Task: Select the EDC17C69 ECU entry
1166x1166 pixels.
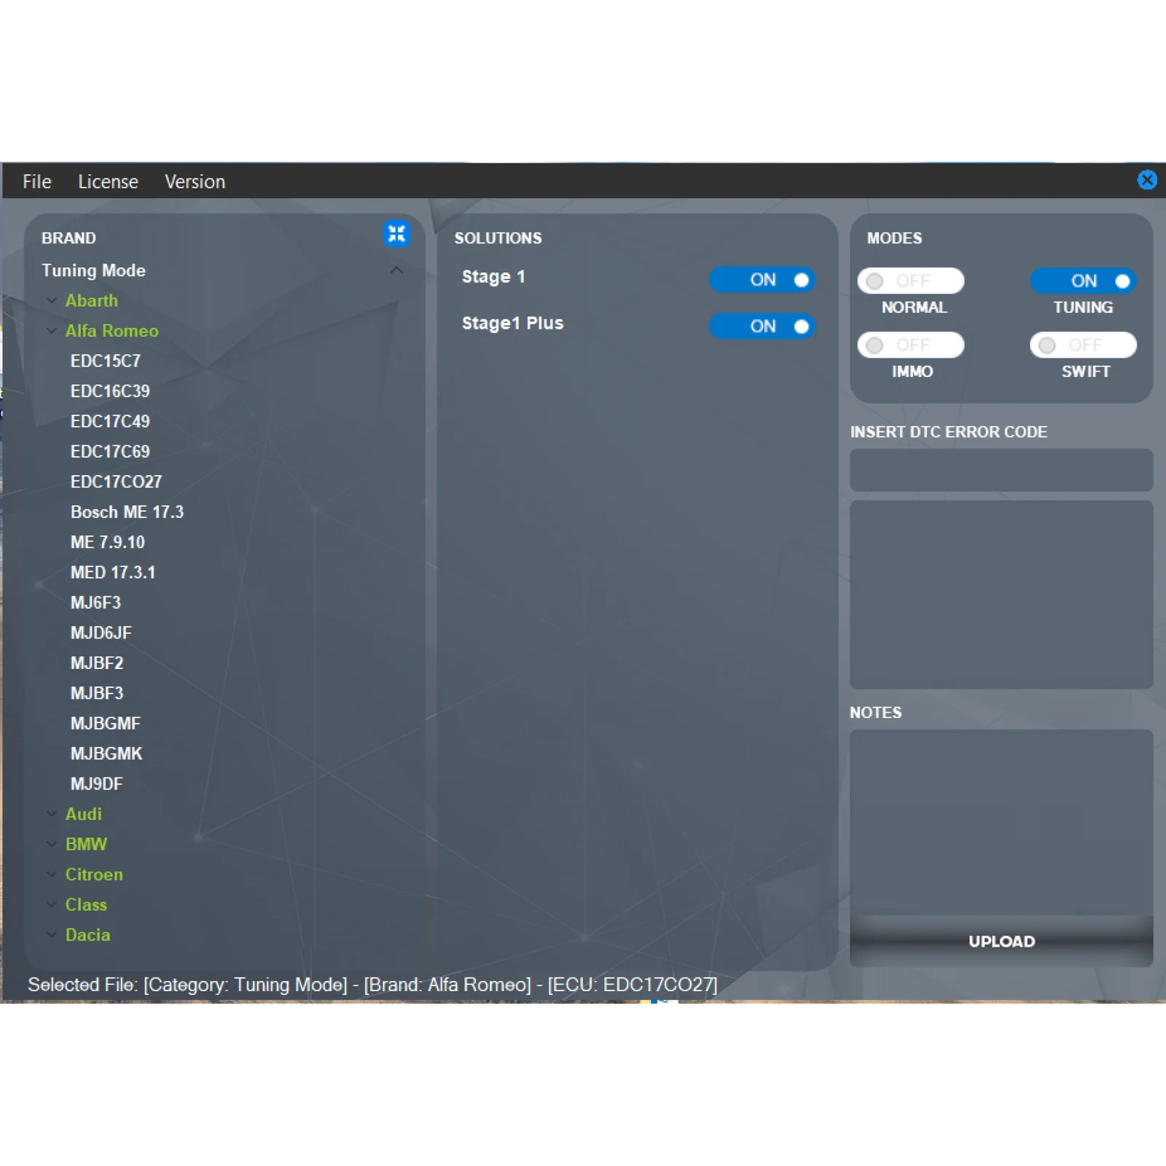Action: pyautogui.click(x=110, y=452)
